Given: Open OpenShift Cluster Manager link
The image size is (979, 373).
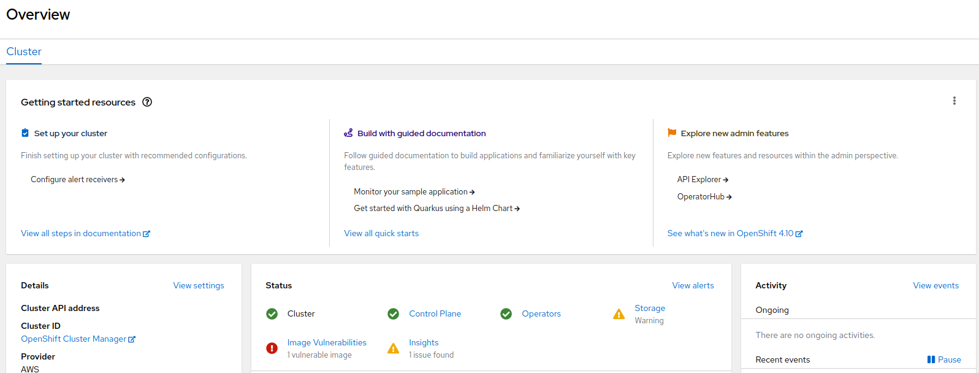Looking at the screenshot, I should [78, 339].
